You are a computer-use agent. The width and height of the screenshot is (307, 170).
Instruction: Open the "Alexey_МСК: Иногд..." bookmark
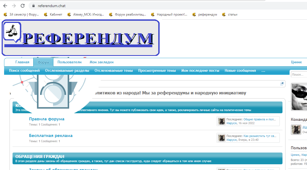point(86,14)
